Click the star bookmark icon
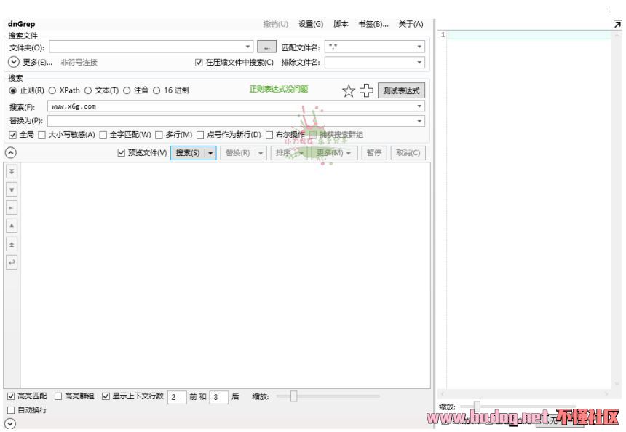 tap(349, 90)
